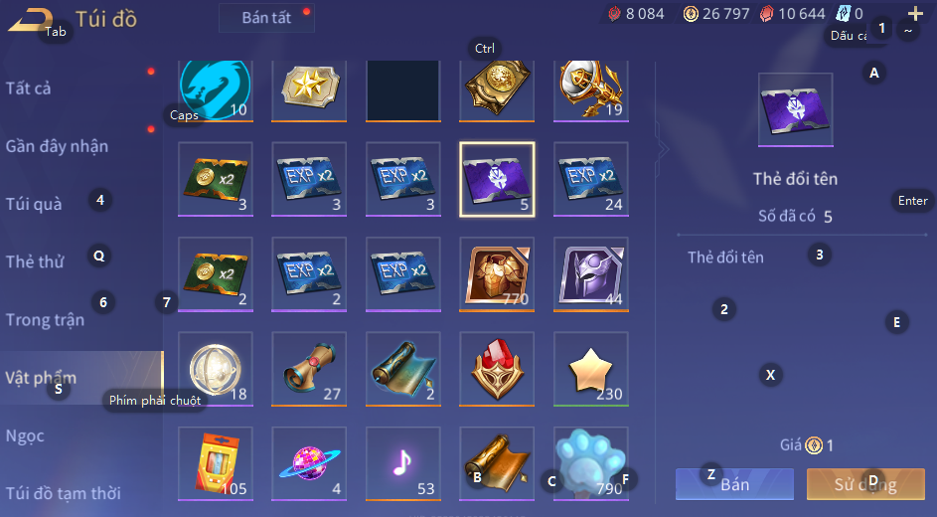This screenshot has height=517, width=937.
Task: Select the golden trumpet item with 19
Action: [591, 90]
